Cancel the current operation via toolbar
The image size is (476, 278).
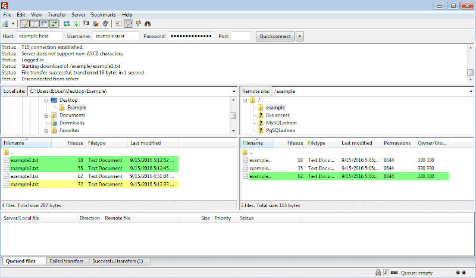coord(86,24)
